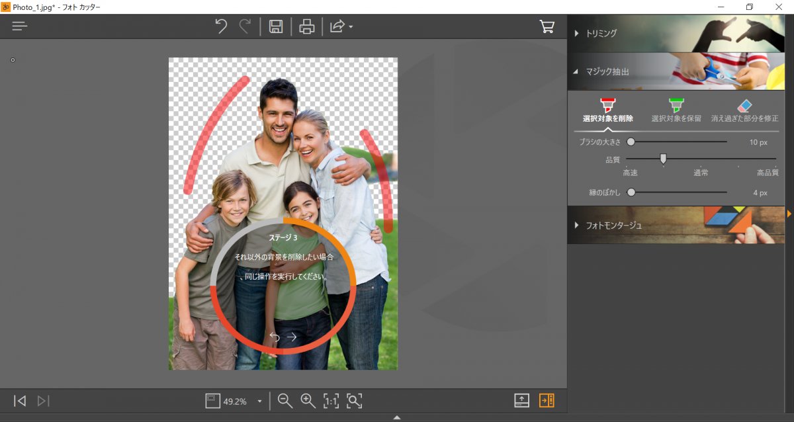Open the 49.2% zoom level dropdown
Viewport: 794px width, 422px height.
pyautogui.click(x=259, y=401)
